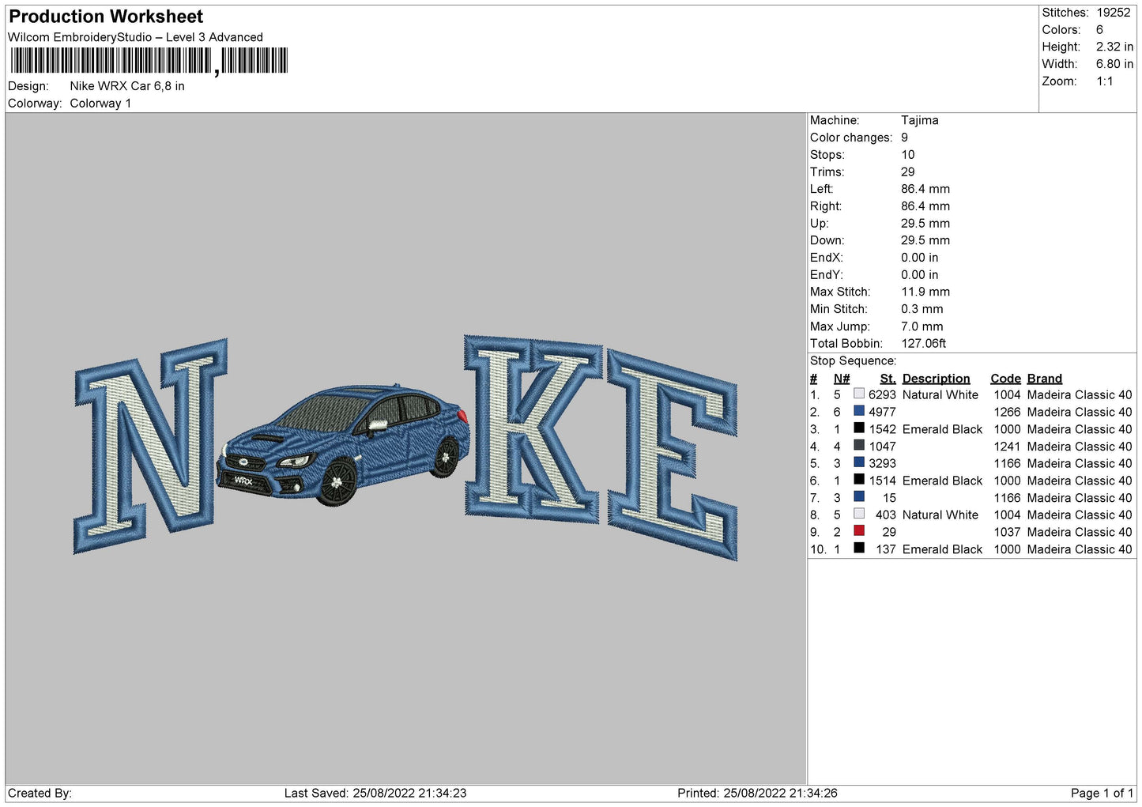
Task: Click the 'Stop Sequence:' heading
Action: click(853, 361)
